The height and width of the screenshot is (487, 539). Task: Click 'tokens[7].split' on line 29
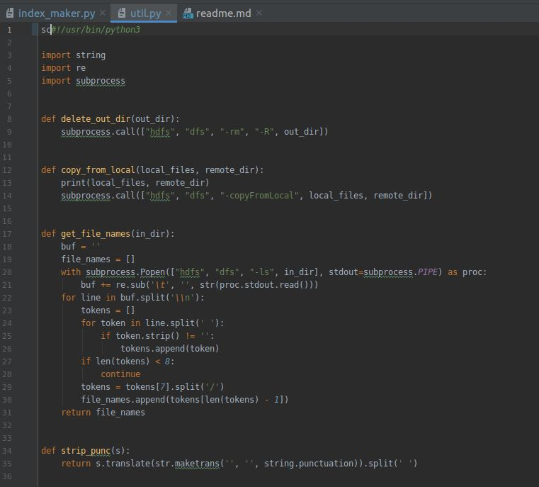click(162, 387)
